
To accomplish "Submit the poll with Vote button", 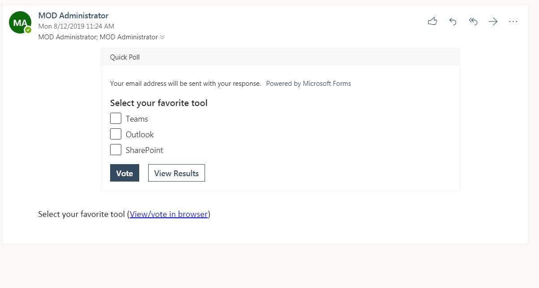I will point(124,173).
